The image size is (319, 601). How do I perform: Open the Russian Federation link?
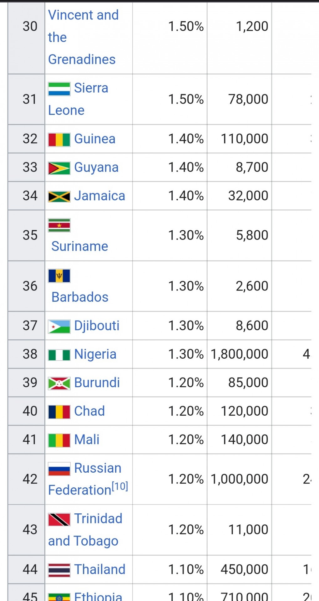pos(85,479)
